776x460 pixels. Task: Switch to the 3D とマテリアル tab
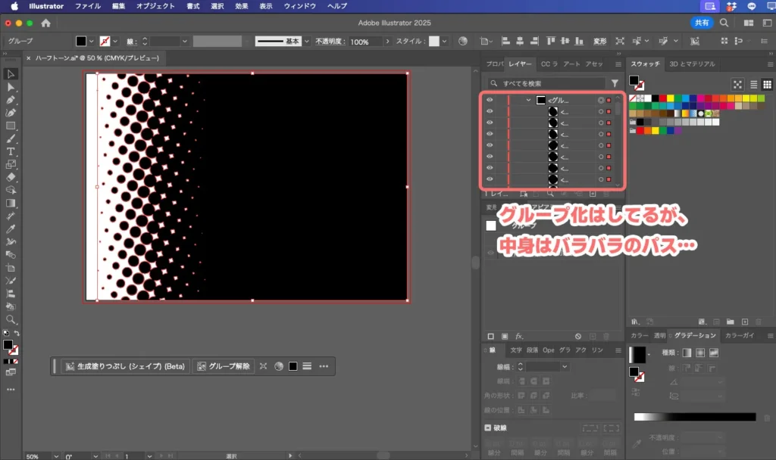(692, 64)
